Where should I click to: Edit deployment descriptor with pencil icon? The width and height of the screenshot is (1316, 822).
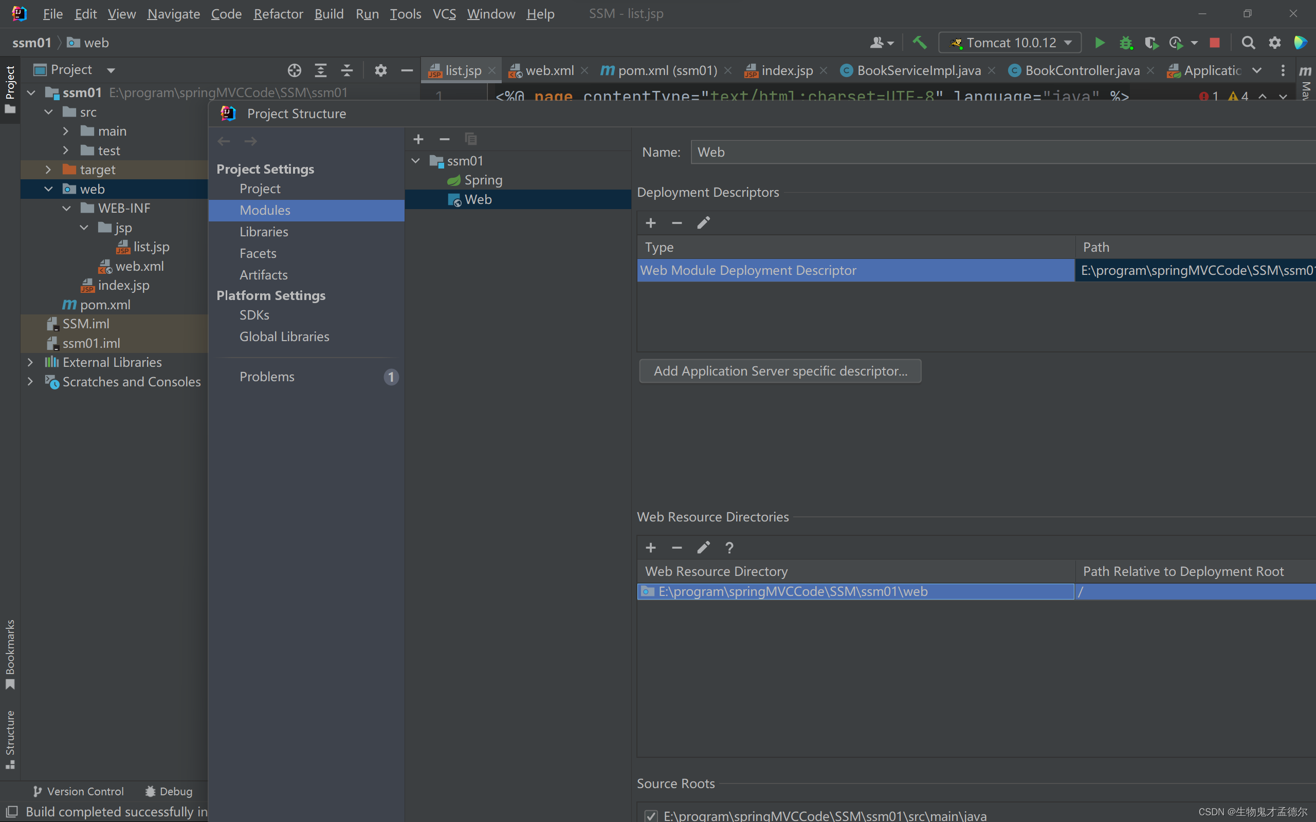click(x=703, y=223)
